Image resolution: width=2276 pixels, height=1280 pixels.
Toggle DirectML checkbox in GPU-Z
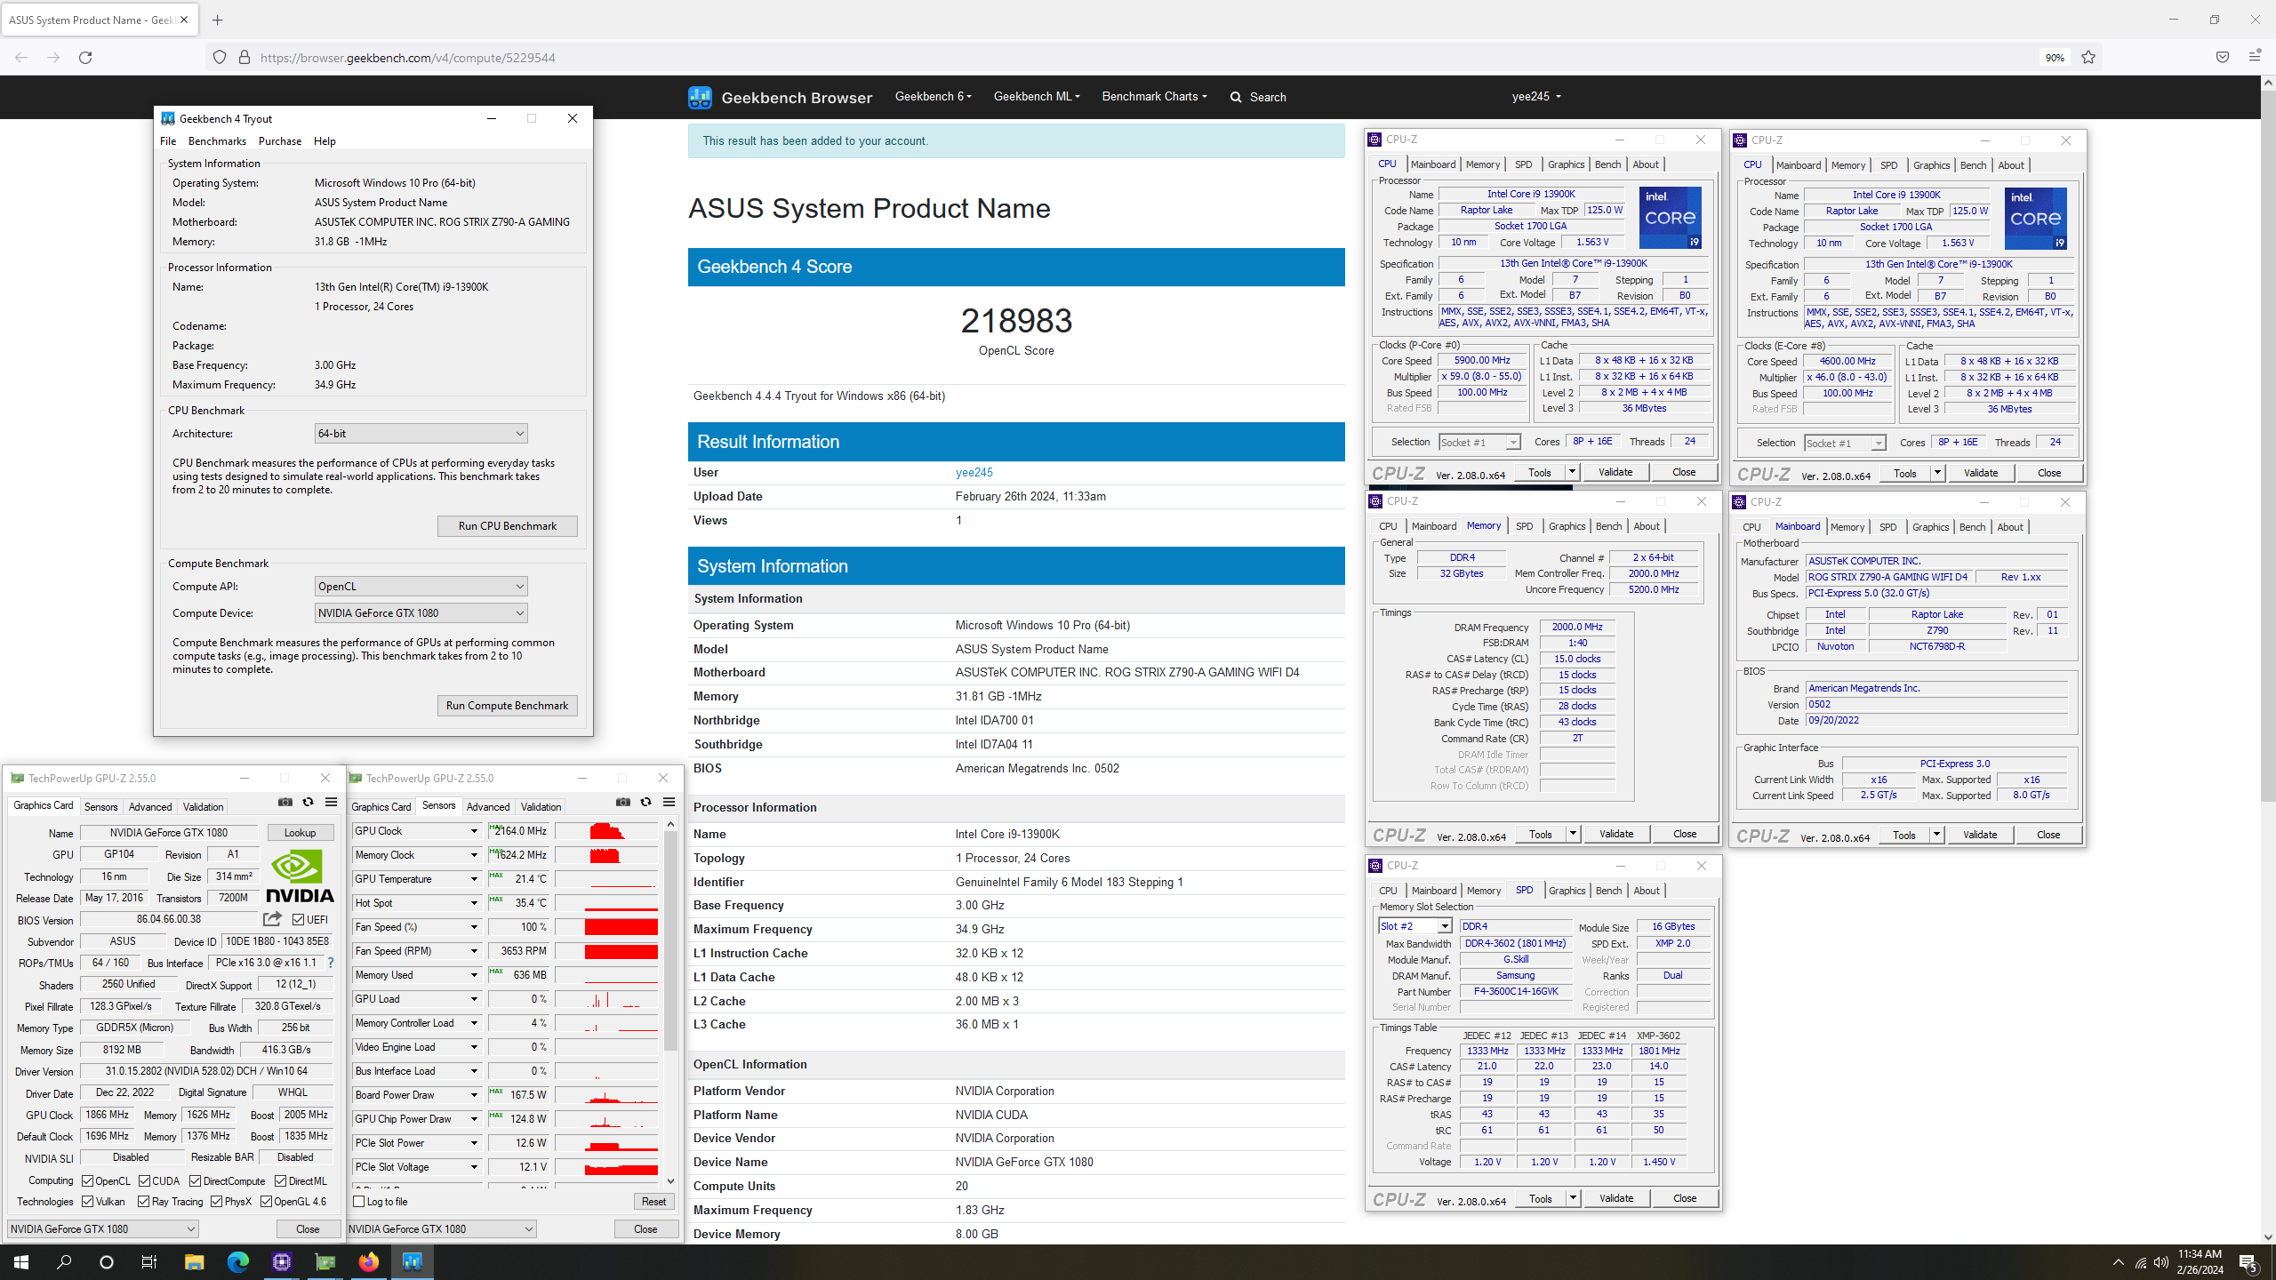click(280, 1181)
